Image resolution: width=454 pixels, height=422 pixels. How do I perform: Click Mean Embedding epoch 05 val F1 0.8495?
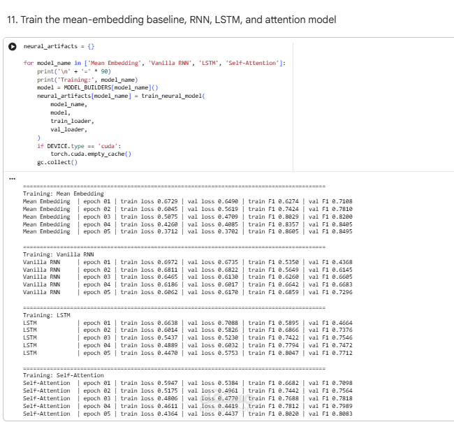(330, 231)
